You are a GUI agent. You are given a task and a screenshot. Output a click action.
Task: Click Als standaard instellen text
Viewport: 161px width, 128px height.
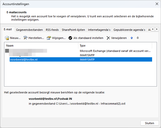tap(88, 38)
